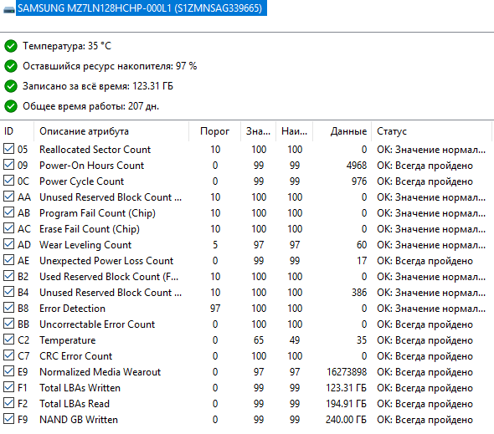Select the Uncorrectable Error Count row
494x434 pixels.
tap(247, 324)
